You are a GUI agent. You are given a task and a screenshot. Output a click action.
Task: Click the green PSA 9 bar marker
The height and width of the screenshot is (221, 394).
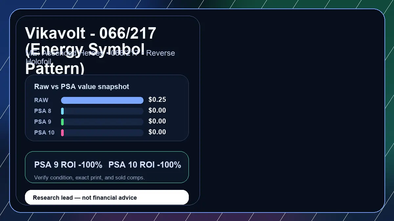tap(62, 122)
